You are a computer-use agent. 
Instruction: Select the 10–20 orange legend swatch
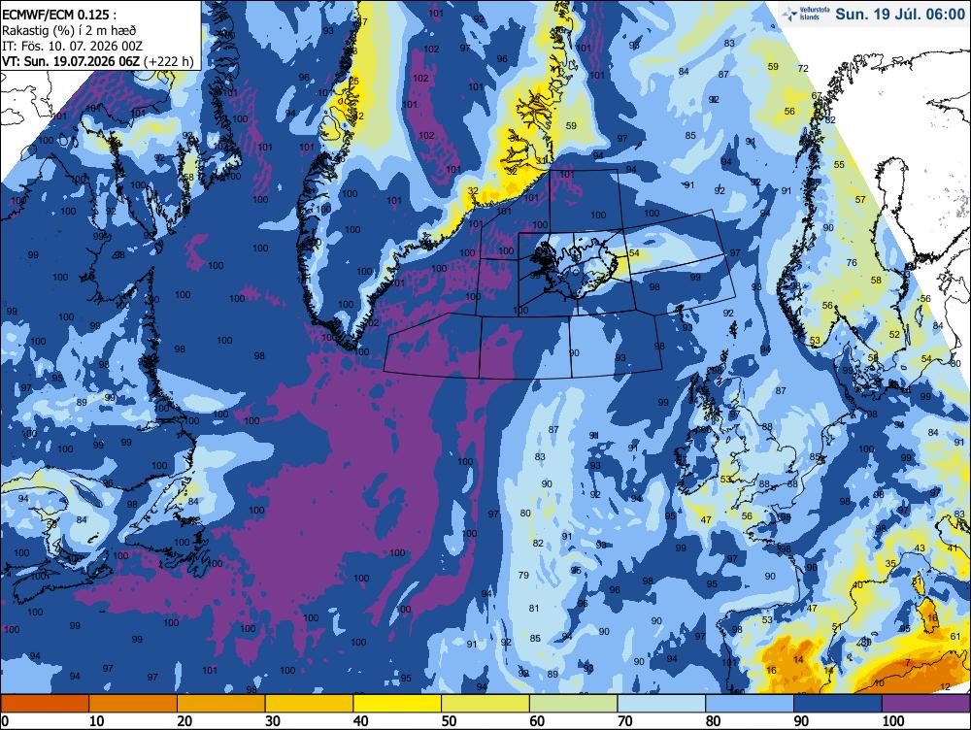coord(133,704)
